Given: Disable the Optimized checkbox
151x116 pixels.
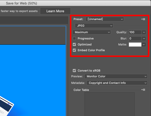Looking at the screenshot, I should (x=74, y=44).
